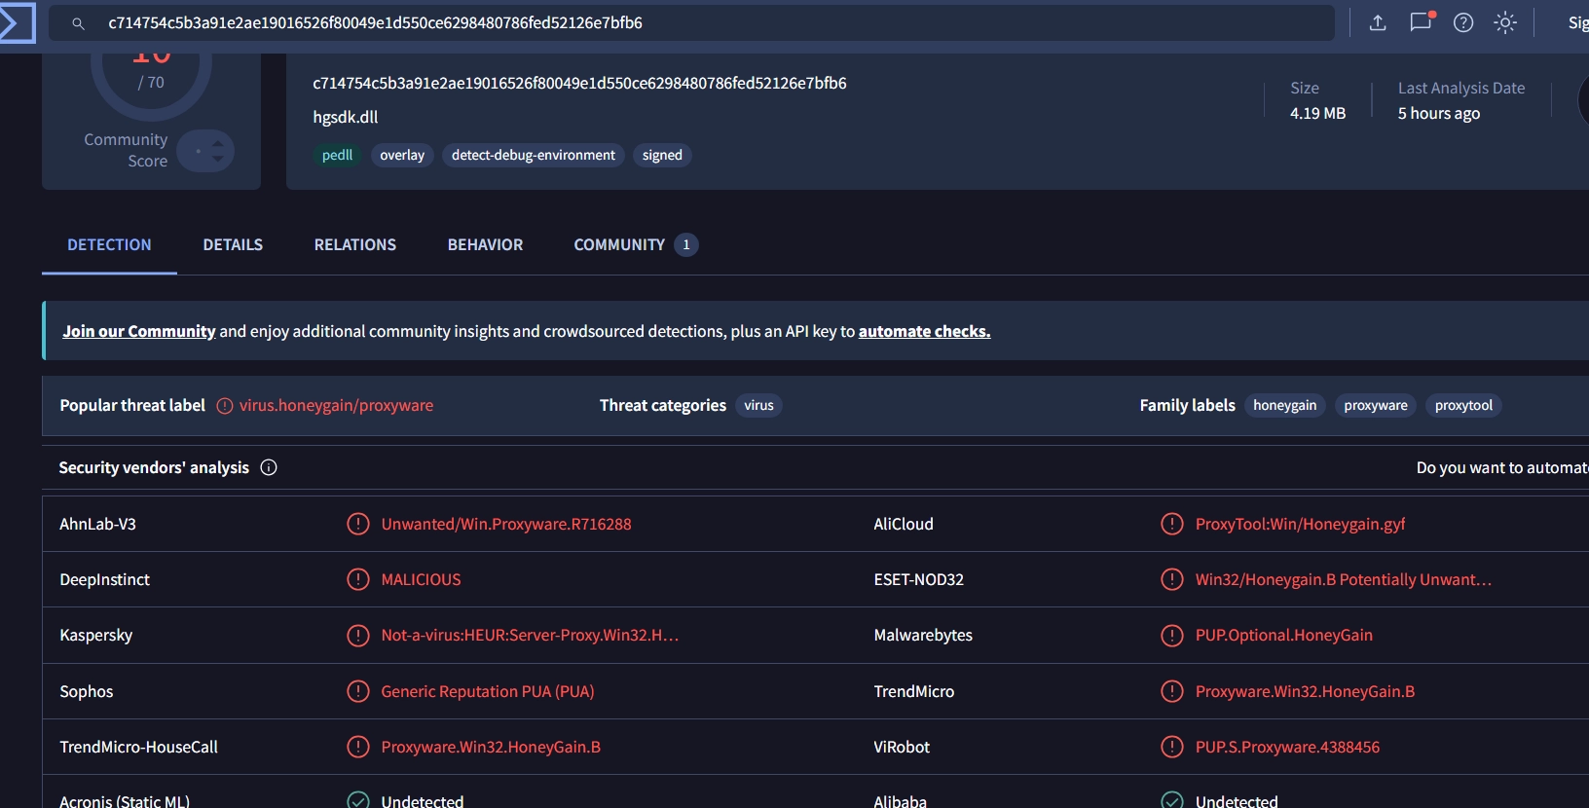
Task: Click the Sophos vendor name
Action: (x=87, y=691)
